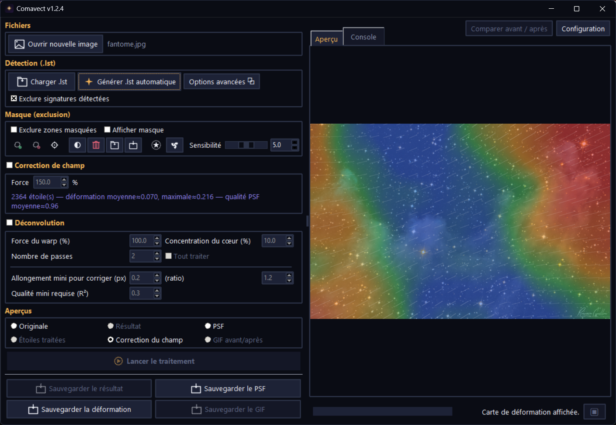Click the Charger .lst button
Screen dimensions: 616x425
coord(42,82)
